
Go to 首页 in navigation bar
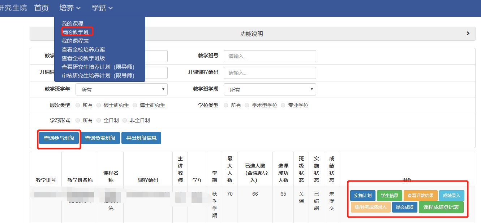tap(41, 8)
